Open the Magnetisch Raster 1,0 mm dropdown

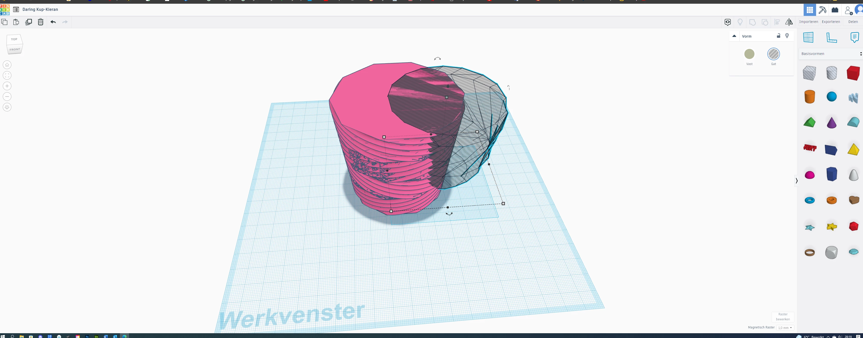coord(784,328)
